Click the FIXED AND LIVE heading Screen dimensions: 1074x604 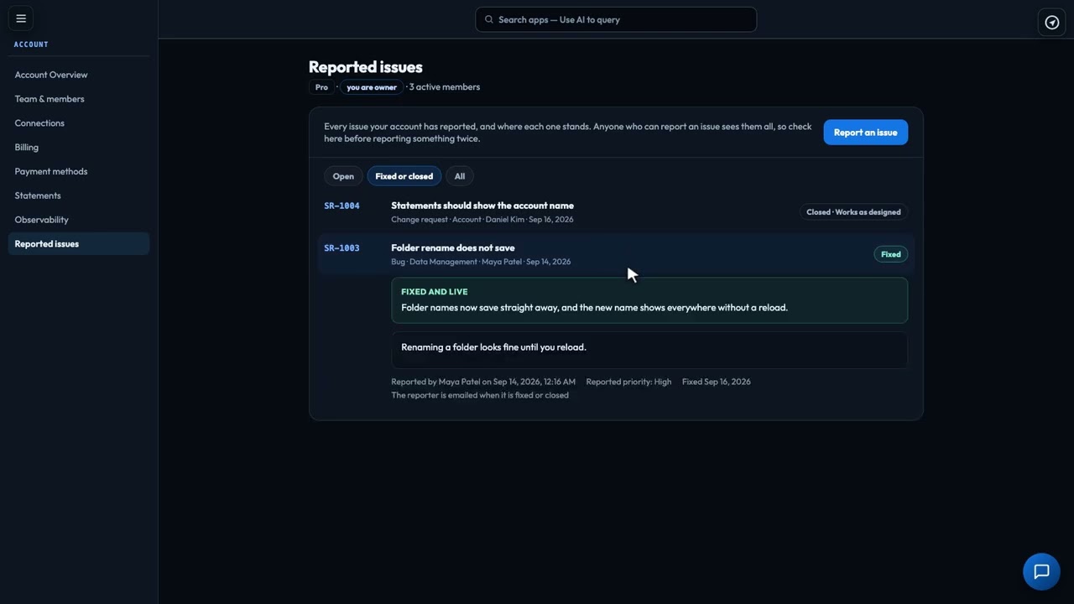click(435, 292)
